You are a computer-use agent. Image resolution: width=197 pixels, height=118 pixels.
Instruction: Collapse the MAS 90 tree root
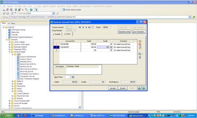click(4, 27)
